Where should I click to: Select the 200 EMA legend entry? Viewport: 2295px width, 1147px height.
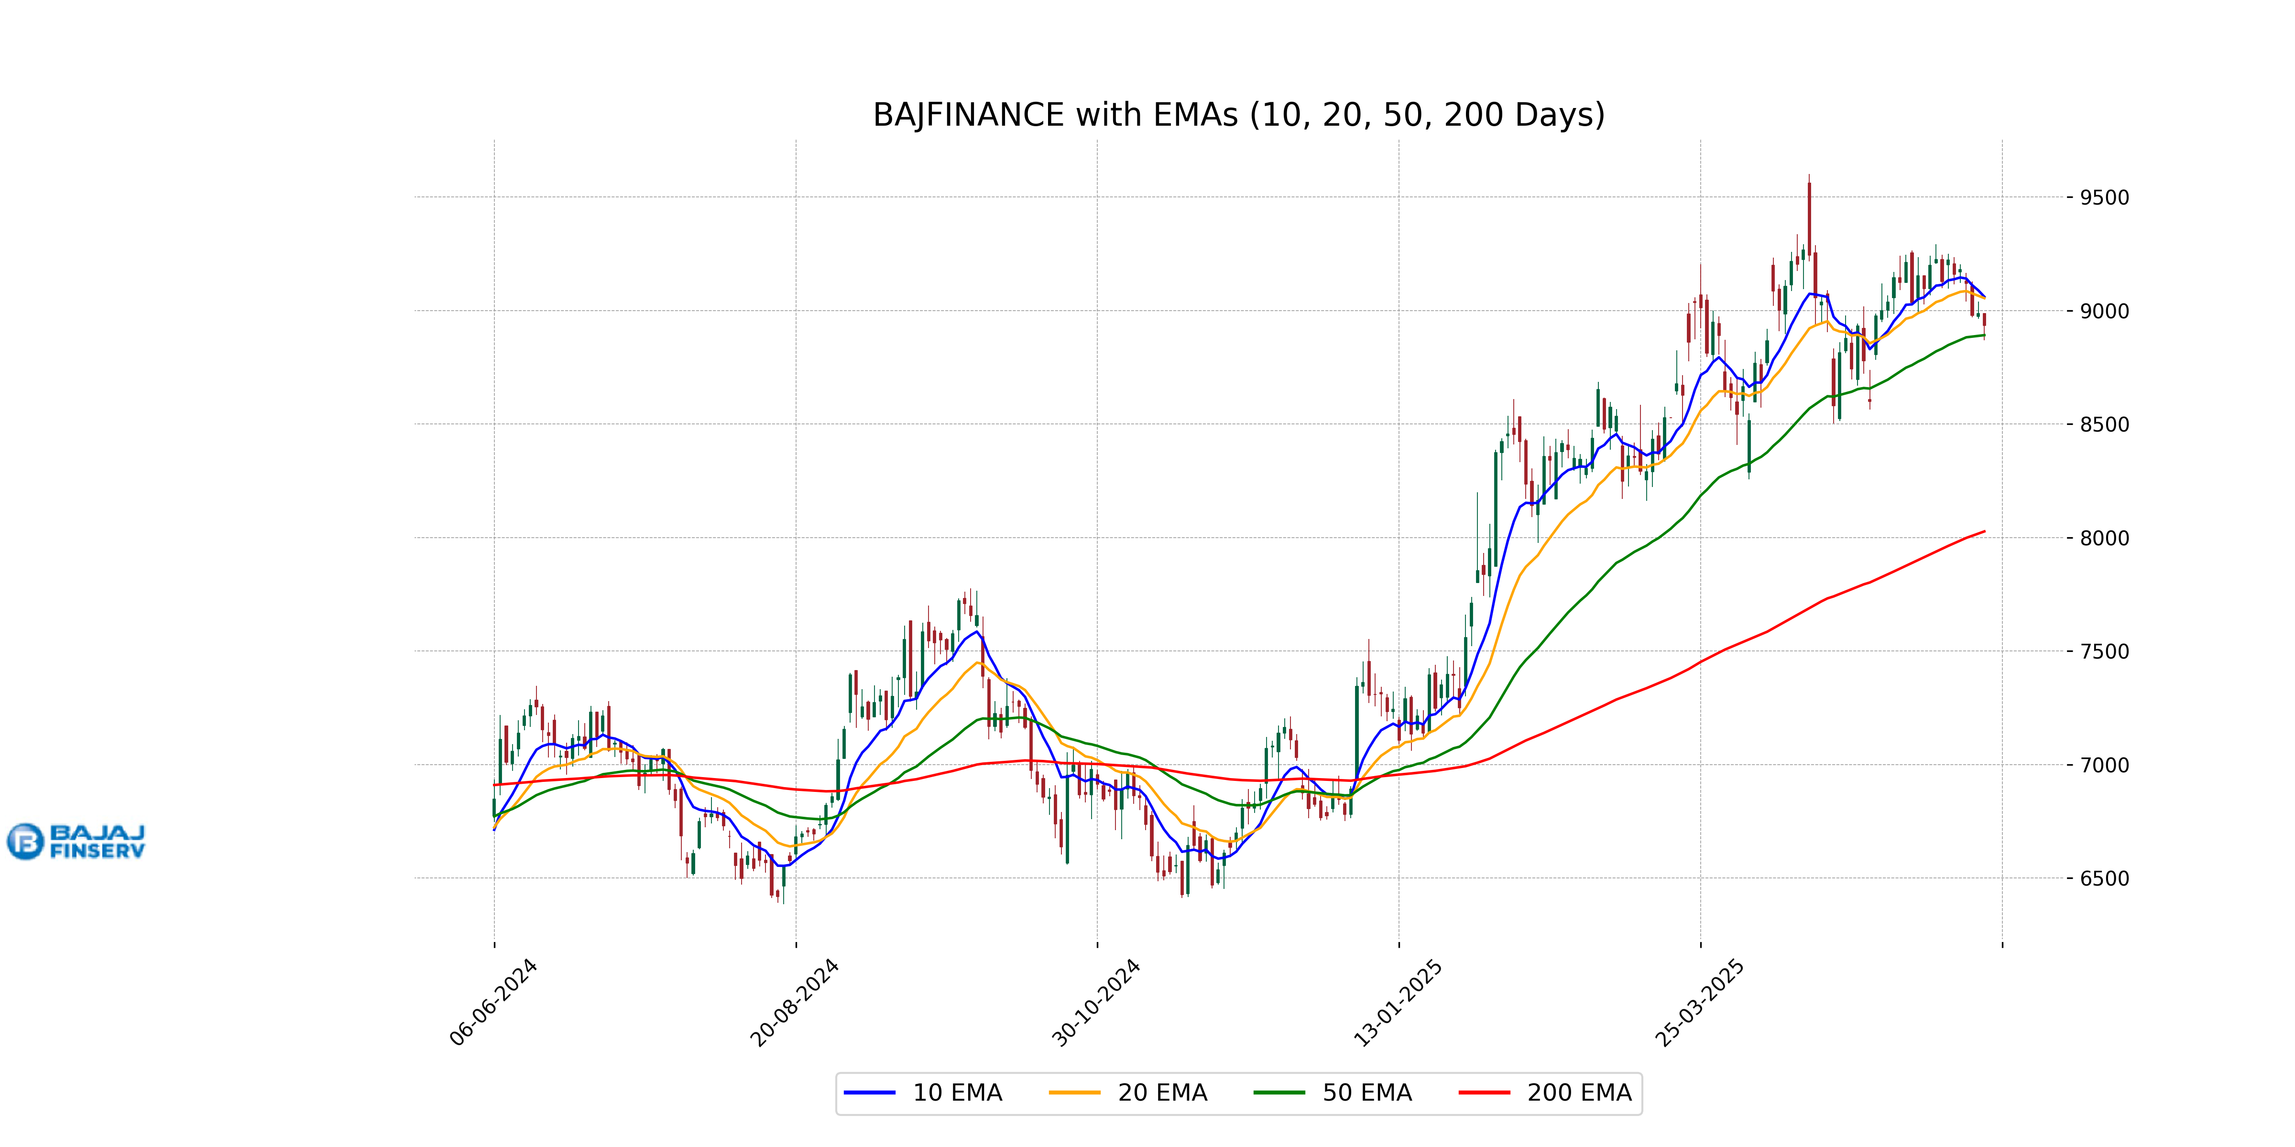[1546, 1093]
